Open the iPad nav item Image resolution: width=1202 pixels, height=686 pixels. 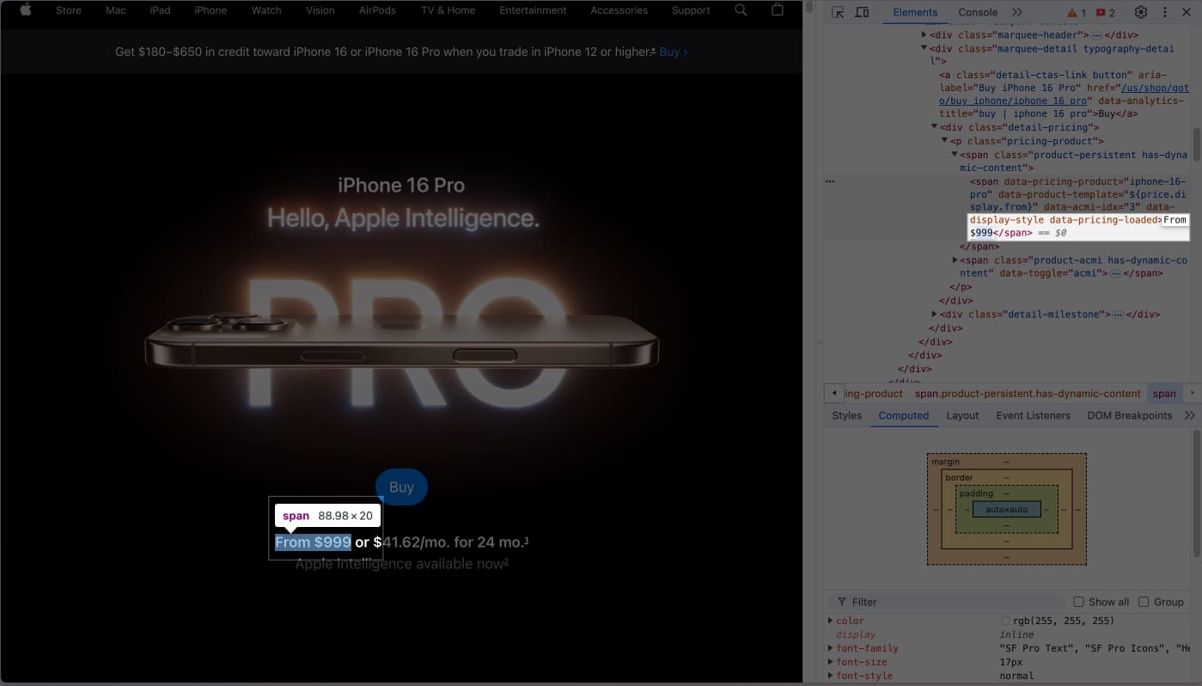(x=160, y=10)
